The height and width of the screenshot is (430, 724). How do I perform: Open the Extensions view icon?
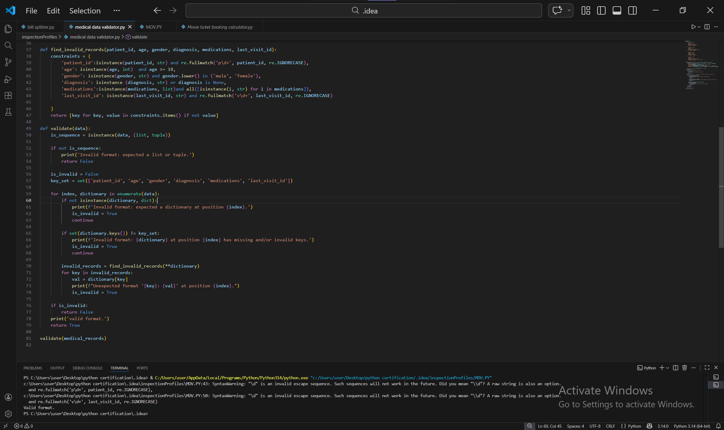tap(8, 96)
